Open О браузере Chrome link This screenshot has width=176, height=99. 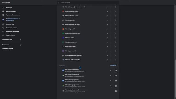[x=7, y=48]
